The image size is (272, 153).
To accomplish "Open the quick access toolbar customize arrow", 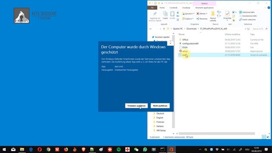I will tap(162, 3).
